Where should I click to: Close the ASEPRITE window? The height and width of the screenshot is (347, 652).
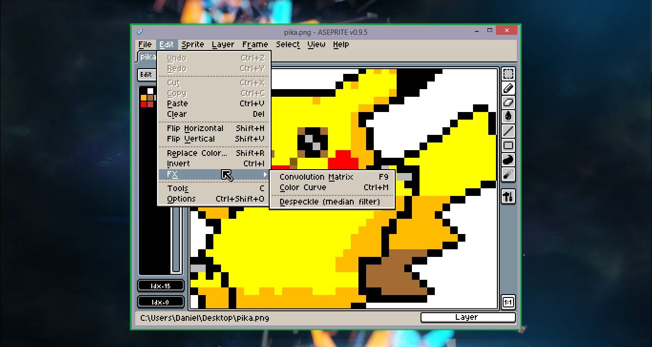[506, 31]
